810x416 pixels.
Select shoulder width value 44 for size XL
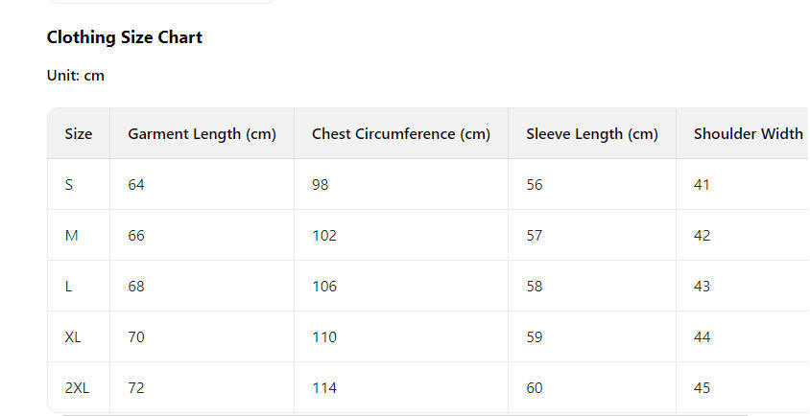coord(702,337)
